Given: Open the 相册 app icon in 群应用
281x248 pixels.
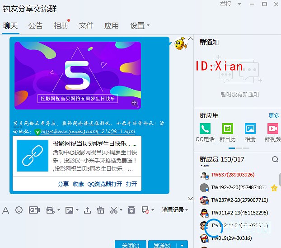Looking at the screenshot, I should [x=250, y=132].
